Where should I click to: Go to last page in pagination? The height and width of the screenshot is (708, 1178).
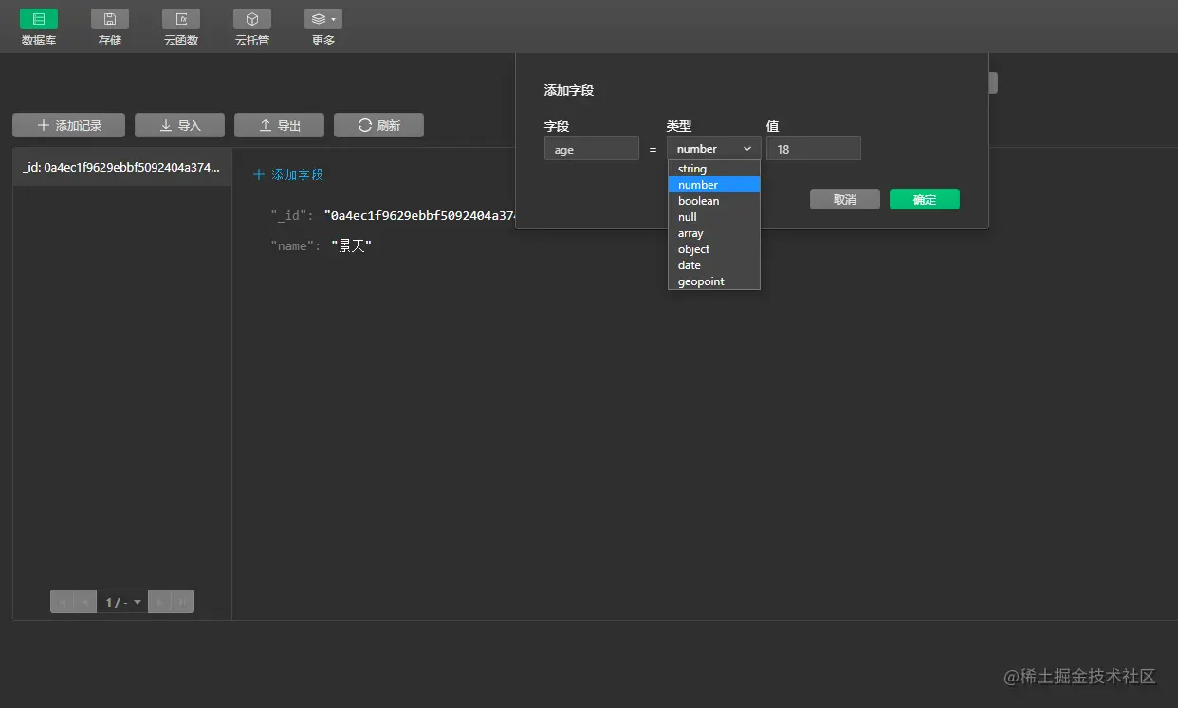[x=182, y=602]
